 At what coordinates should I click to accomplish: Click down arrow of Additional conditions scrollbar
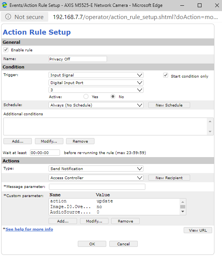pyautogui.click(x=210, y=132)
